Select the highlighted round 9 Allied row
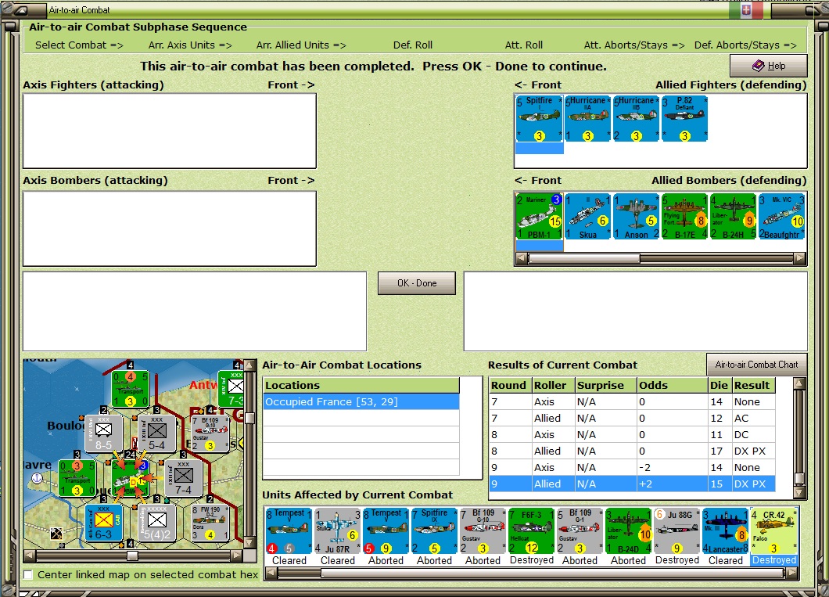The width and height of the screenshot is (829, 597). click(633, 484)
